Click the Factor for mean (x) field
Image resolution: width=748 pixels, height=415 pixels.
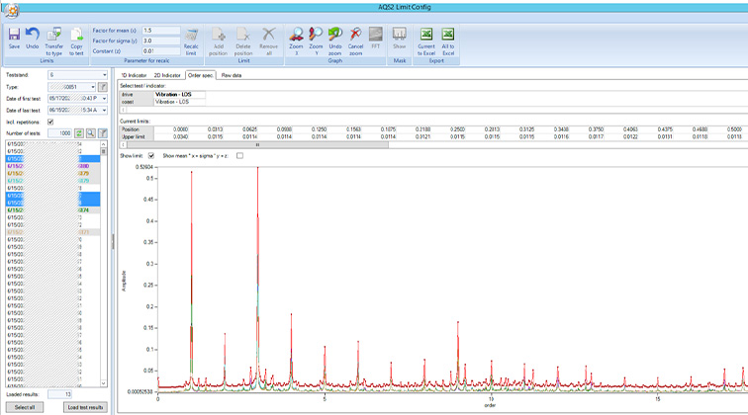(x=161, y=31)
